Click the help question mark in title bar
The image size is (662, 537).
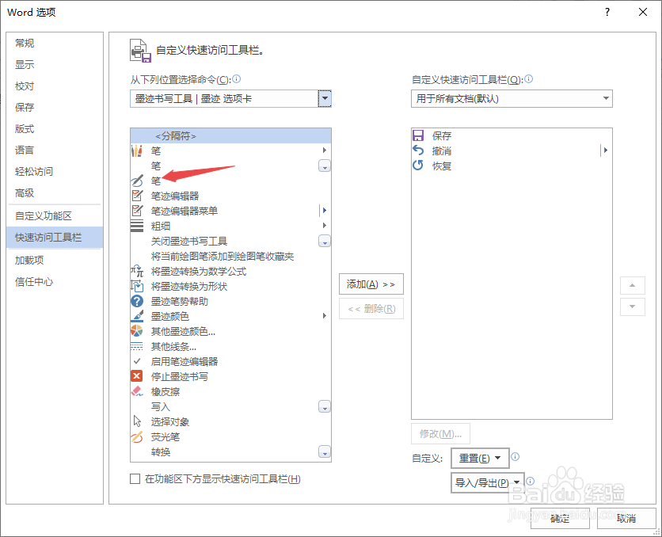click(x=607, y=12)
